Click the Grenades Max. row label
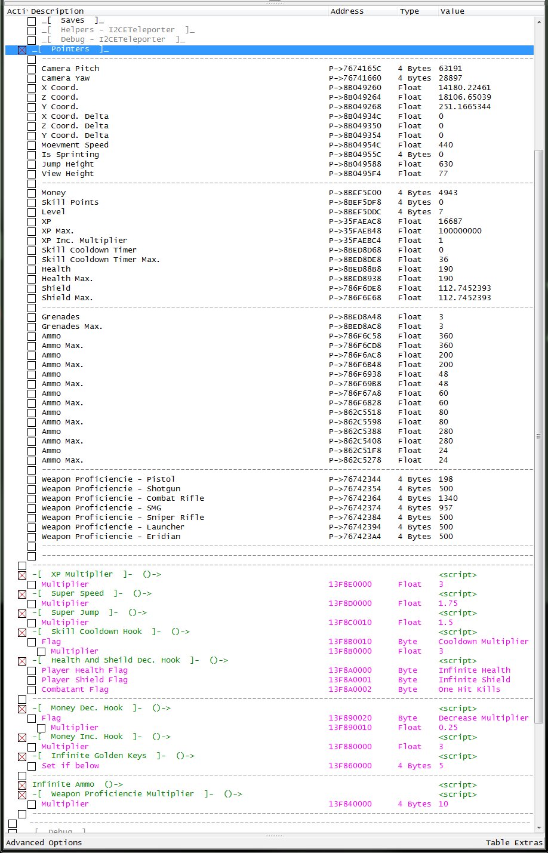 pyautogui.click(x=72, y=327)
